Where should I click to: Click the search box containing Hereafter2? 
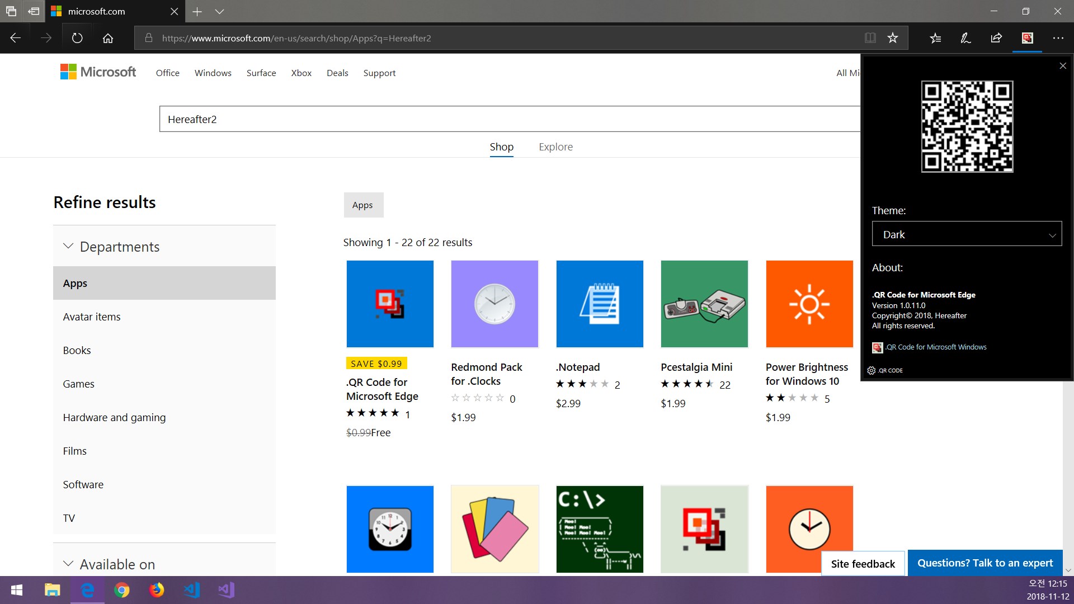509,119
